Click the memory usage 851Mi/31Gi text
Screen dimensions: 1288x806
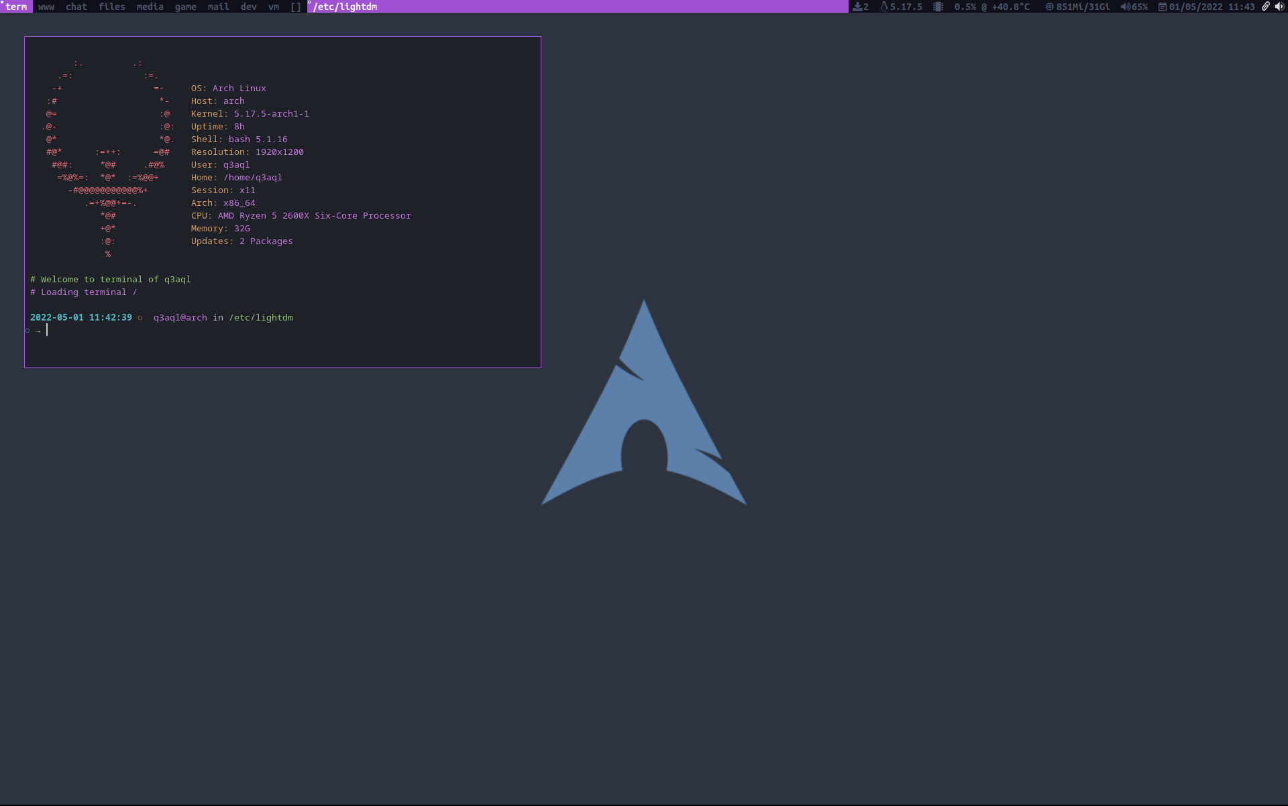1083,7
